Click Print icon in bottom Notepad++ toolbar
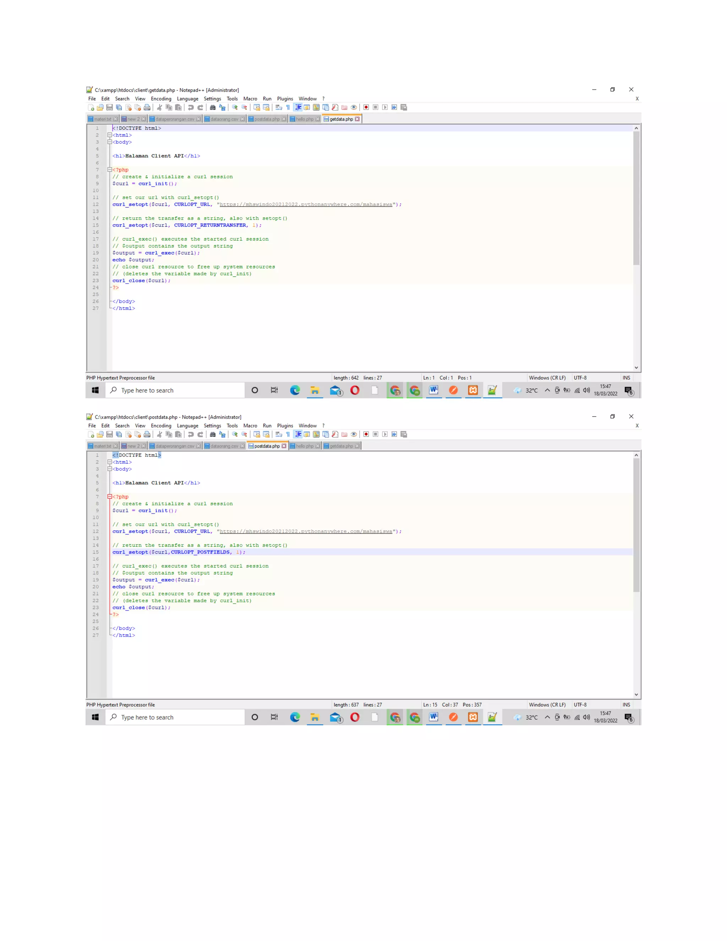Image resolution: width=727 pixels, height=941 pixels. pyautogui.click(x=147, y=434)
